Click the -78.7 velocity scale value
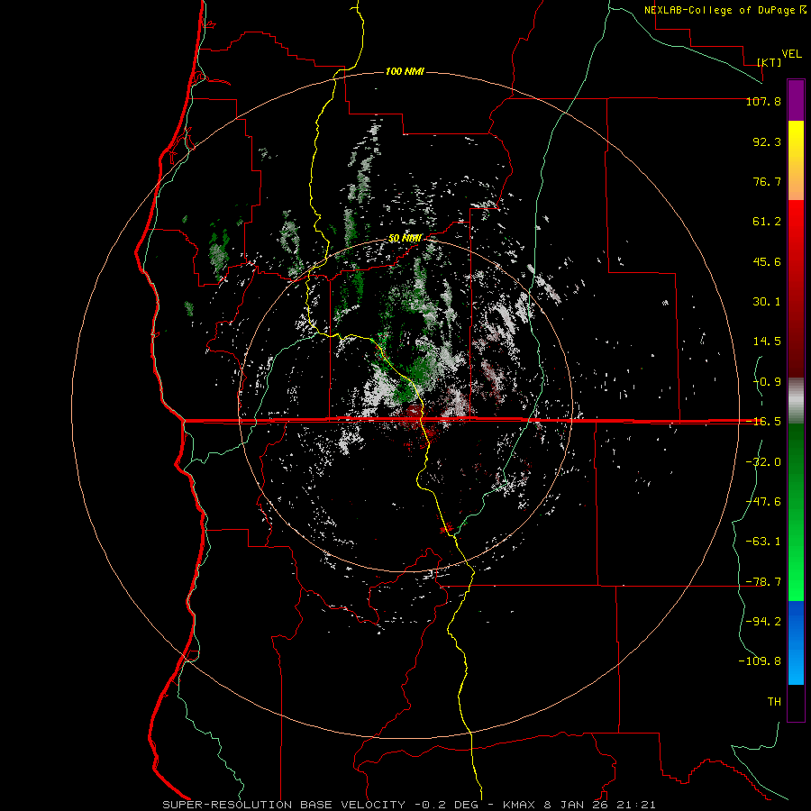 click(763, 582)
